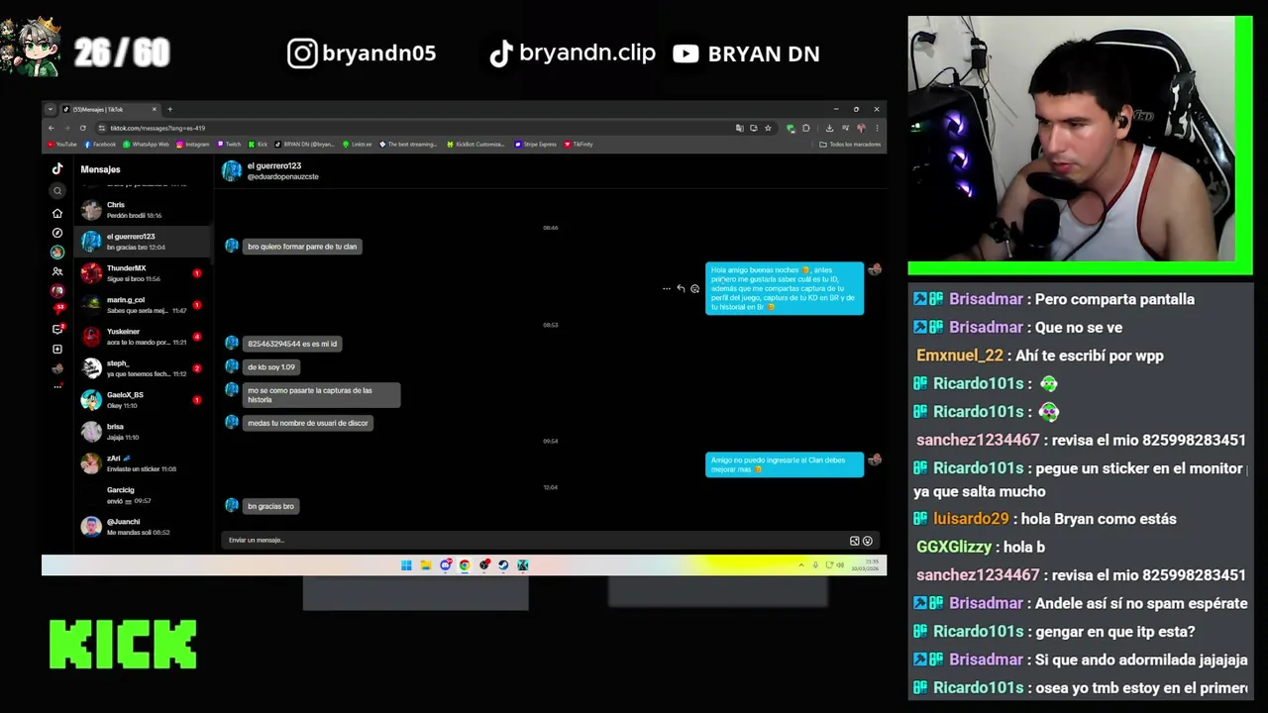This screenshot has width=1268, height=713.
Task: Open the steph_ conversation
Action: click(144, 368)
